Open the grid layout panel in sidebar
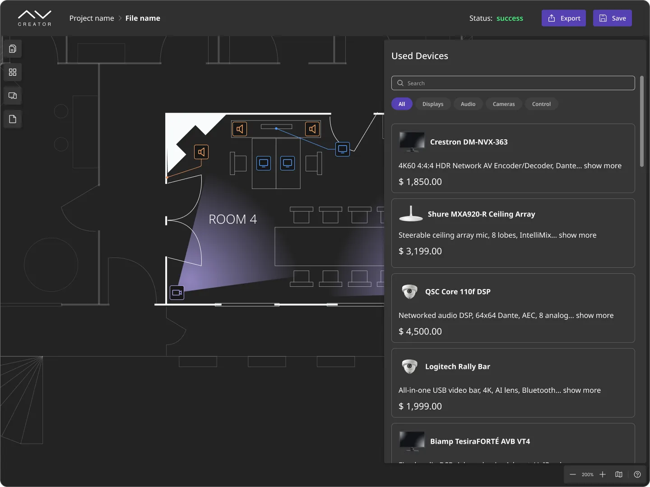The height and width of the screenshot is (487, 650). [13, 72]
